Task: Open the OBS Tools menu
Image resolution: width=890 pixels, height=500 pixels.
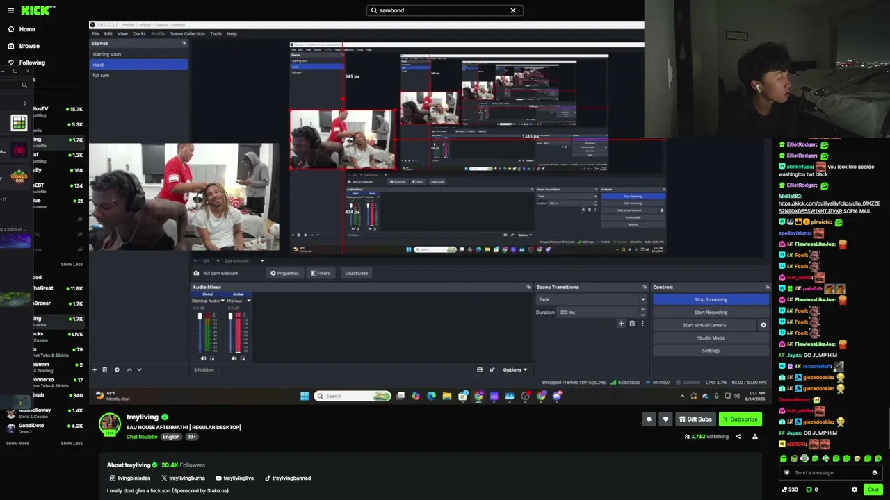Action: tap(216, 34)
